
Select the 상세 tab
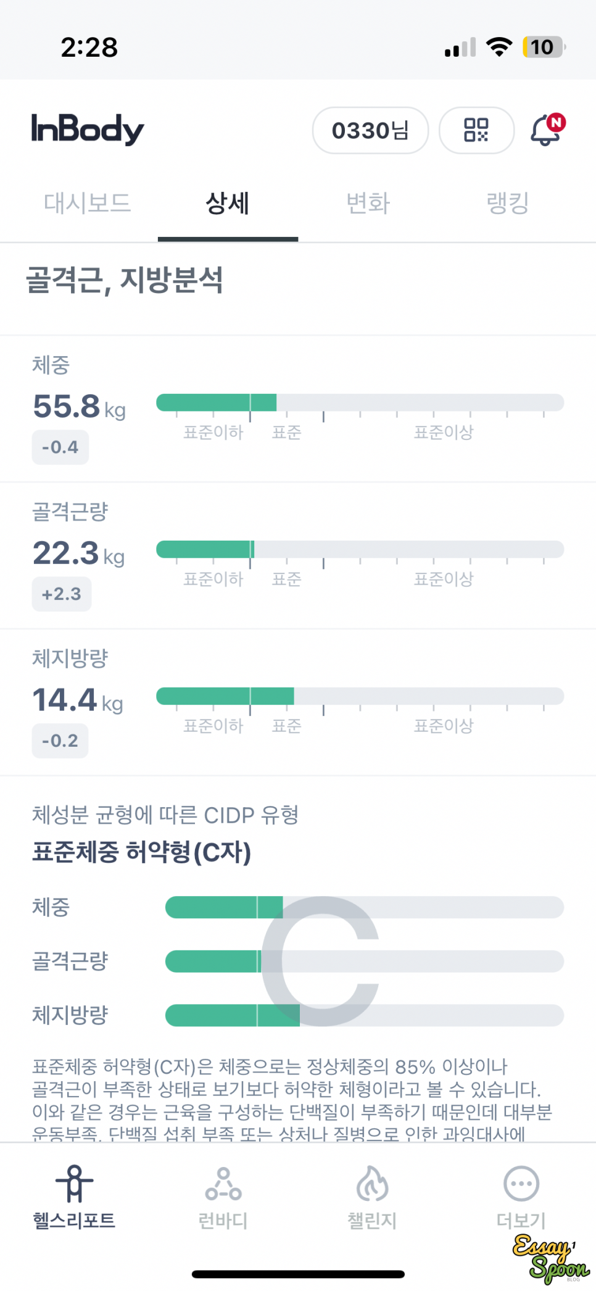[x=228, y=203]
